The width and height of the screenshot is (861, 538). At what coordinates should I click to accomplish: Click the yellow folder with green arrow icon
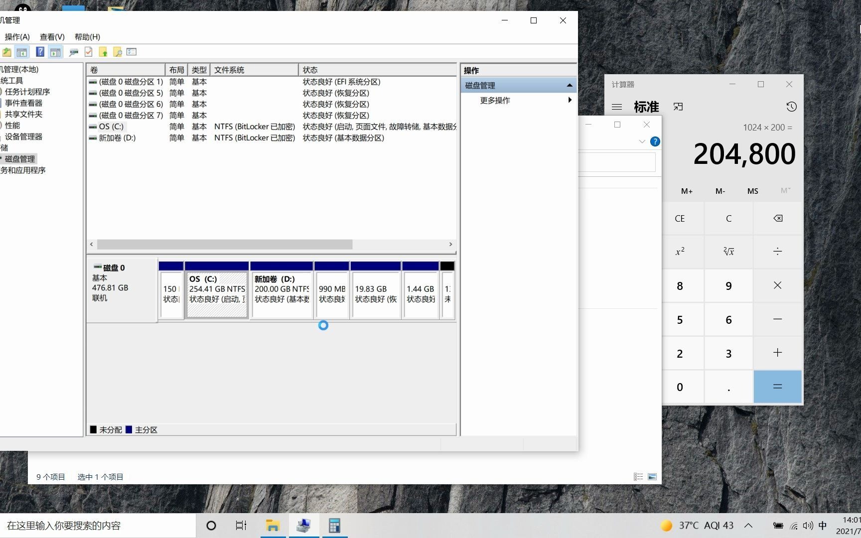[103, 52]
